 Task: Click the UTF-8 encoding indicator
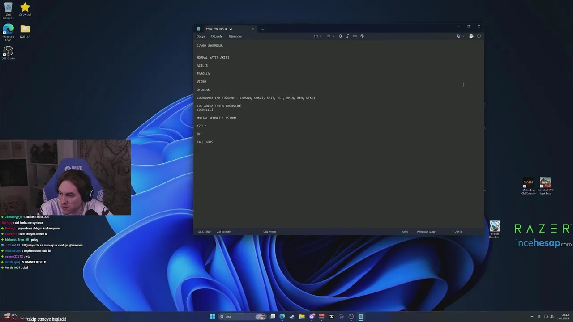click(458, 232)
